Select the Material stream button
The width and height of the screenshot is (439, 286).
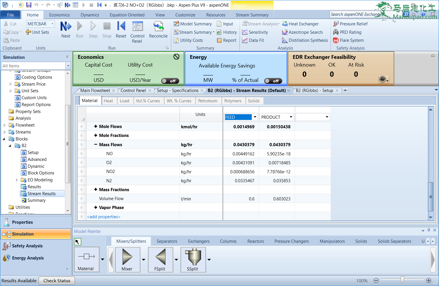pyautogui.click(x=87, y=259)
